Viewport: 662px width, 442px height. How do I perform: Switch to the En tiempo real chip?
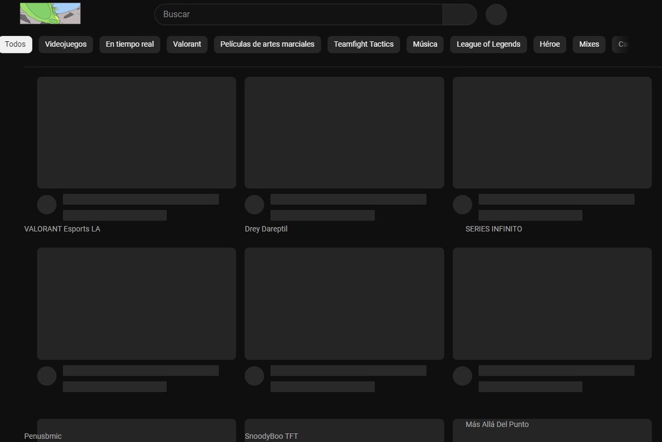130,44
